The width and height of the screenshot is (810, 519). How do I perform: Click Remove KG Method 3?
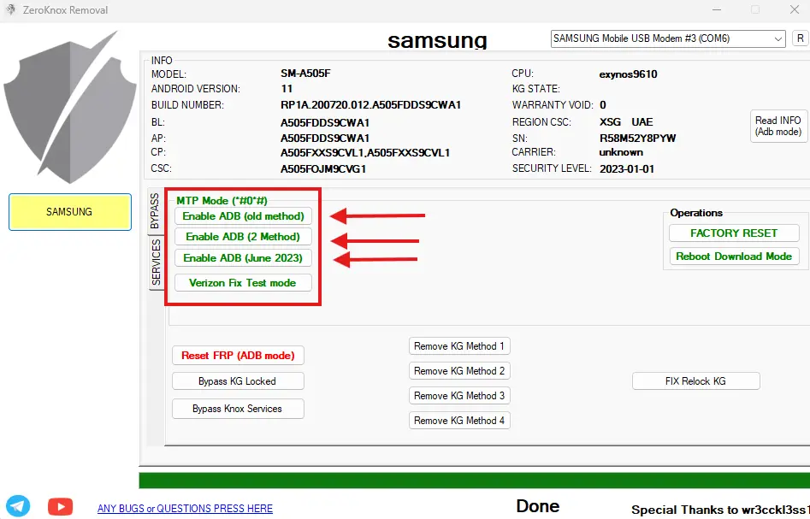[x=459, y=396]
